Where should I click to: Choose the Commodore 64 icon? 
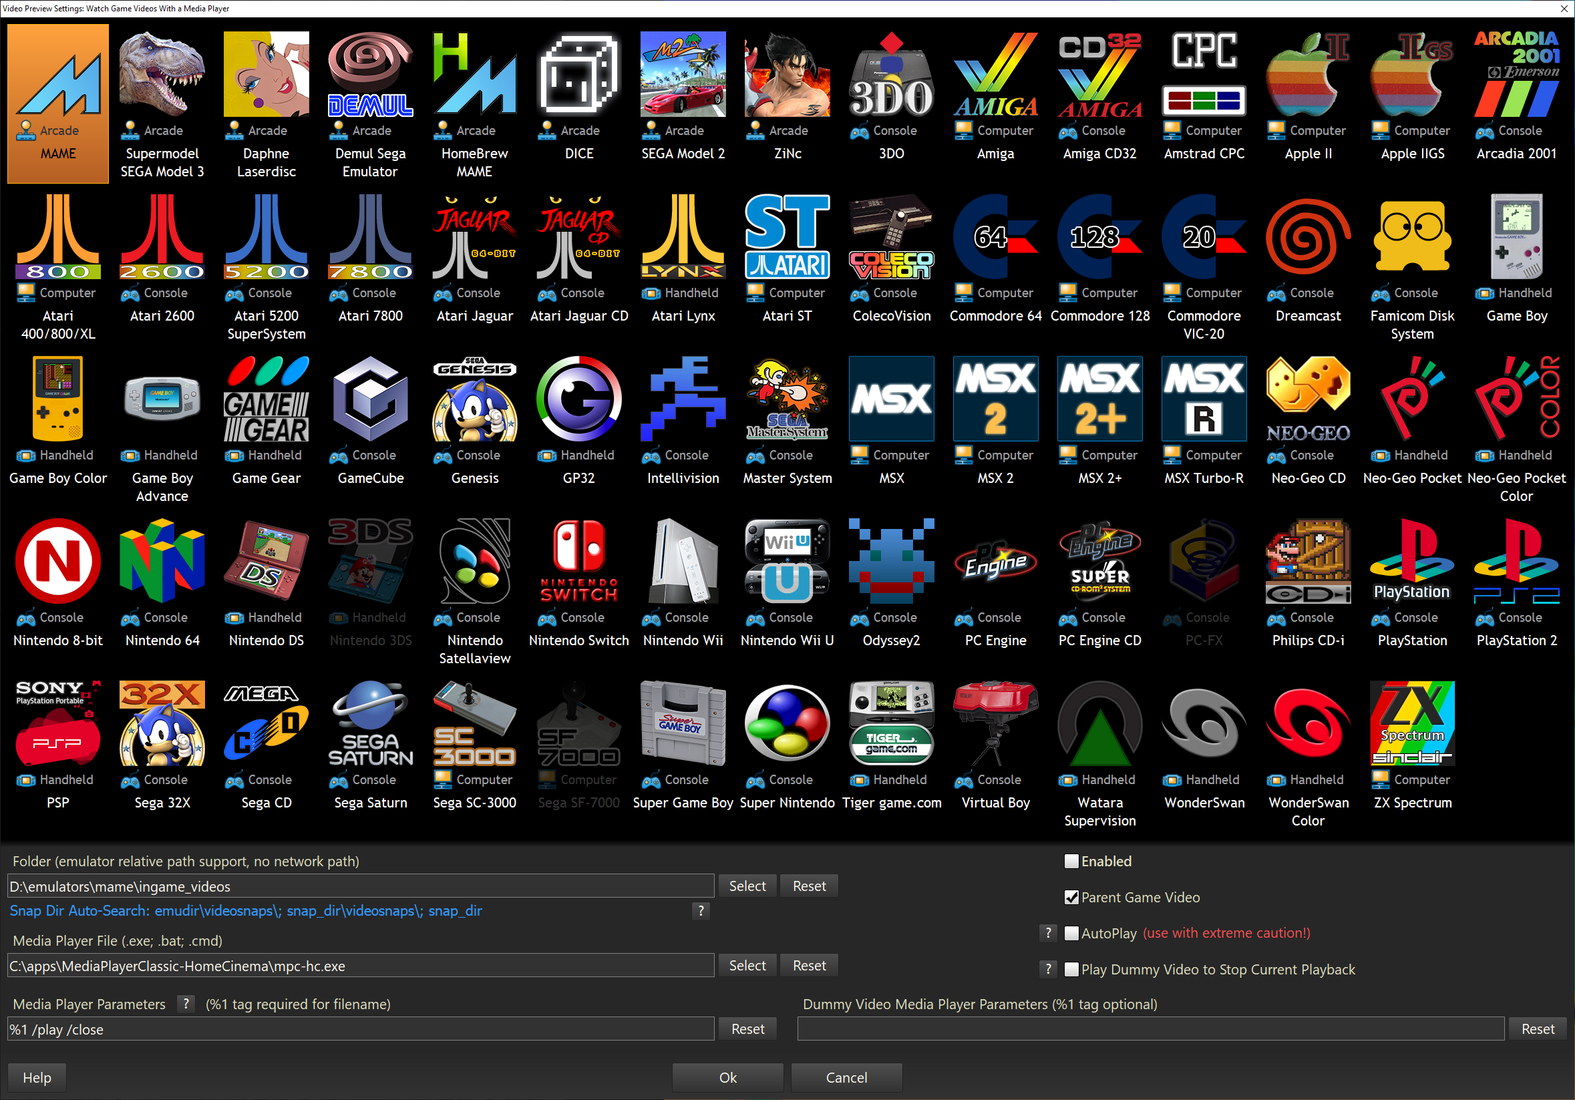point(995,238)
